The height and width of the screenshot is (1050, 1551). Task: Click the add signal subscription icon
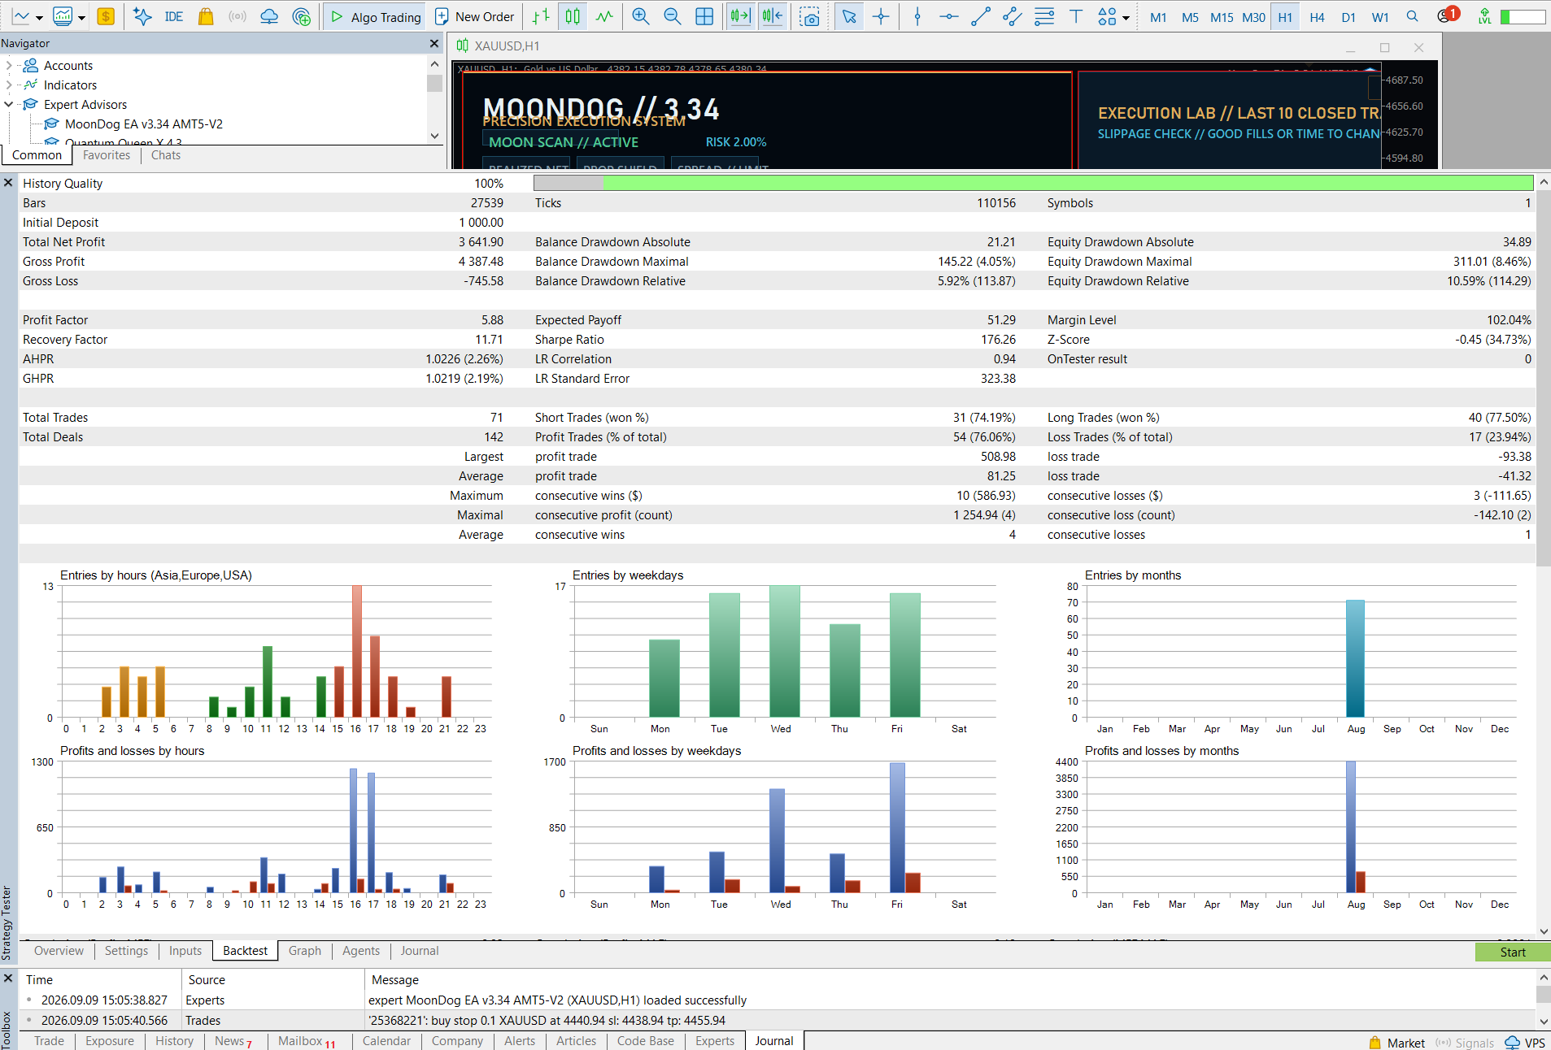(302, 16)
